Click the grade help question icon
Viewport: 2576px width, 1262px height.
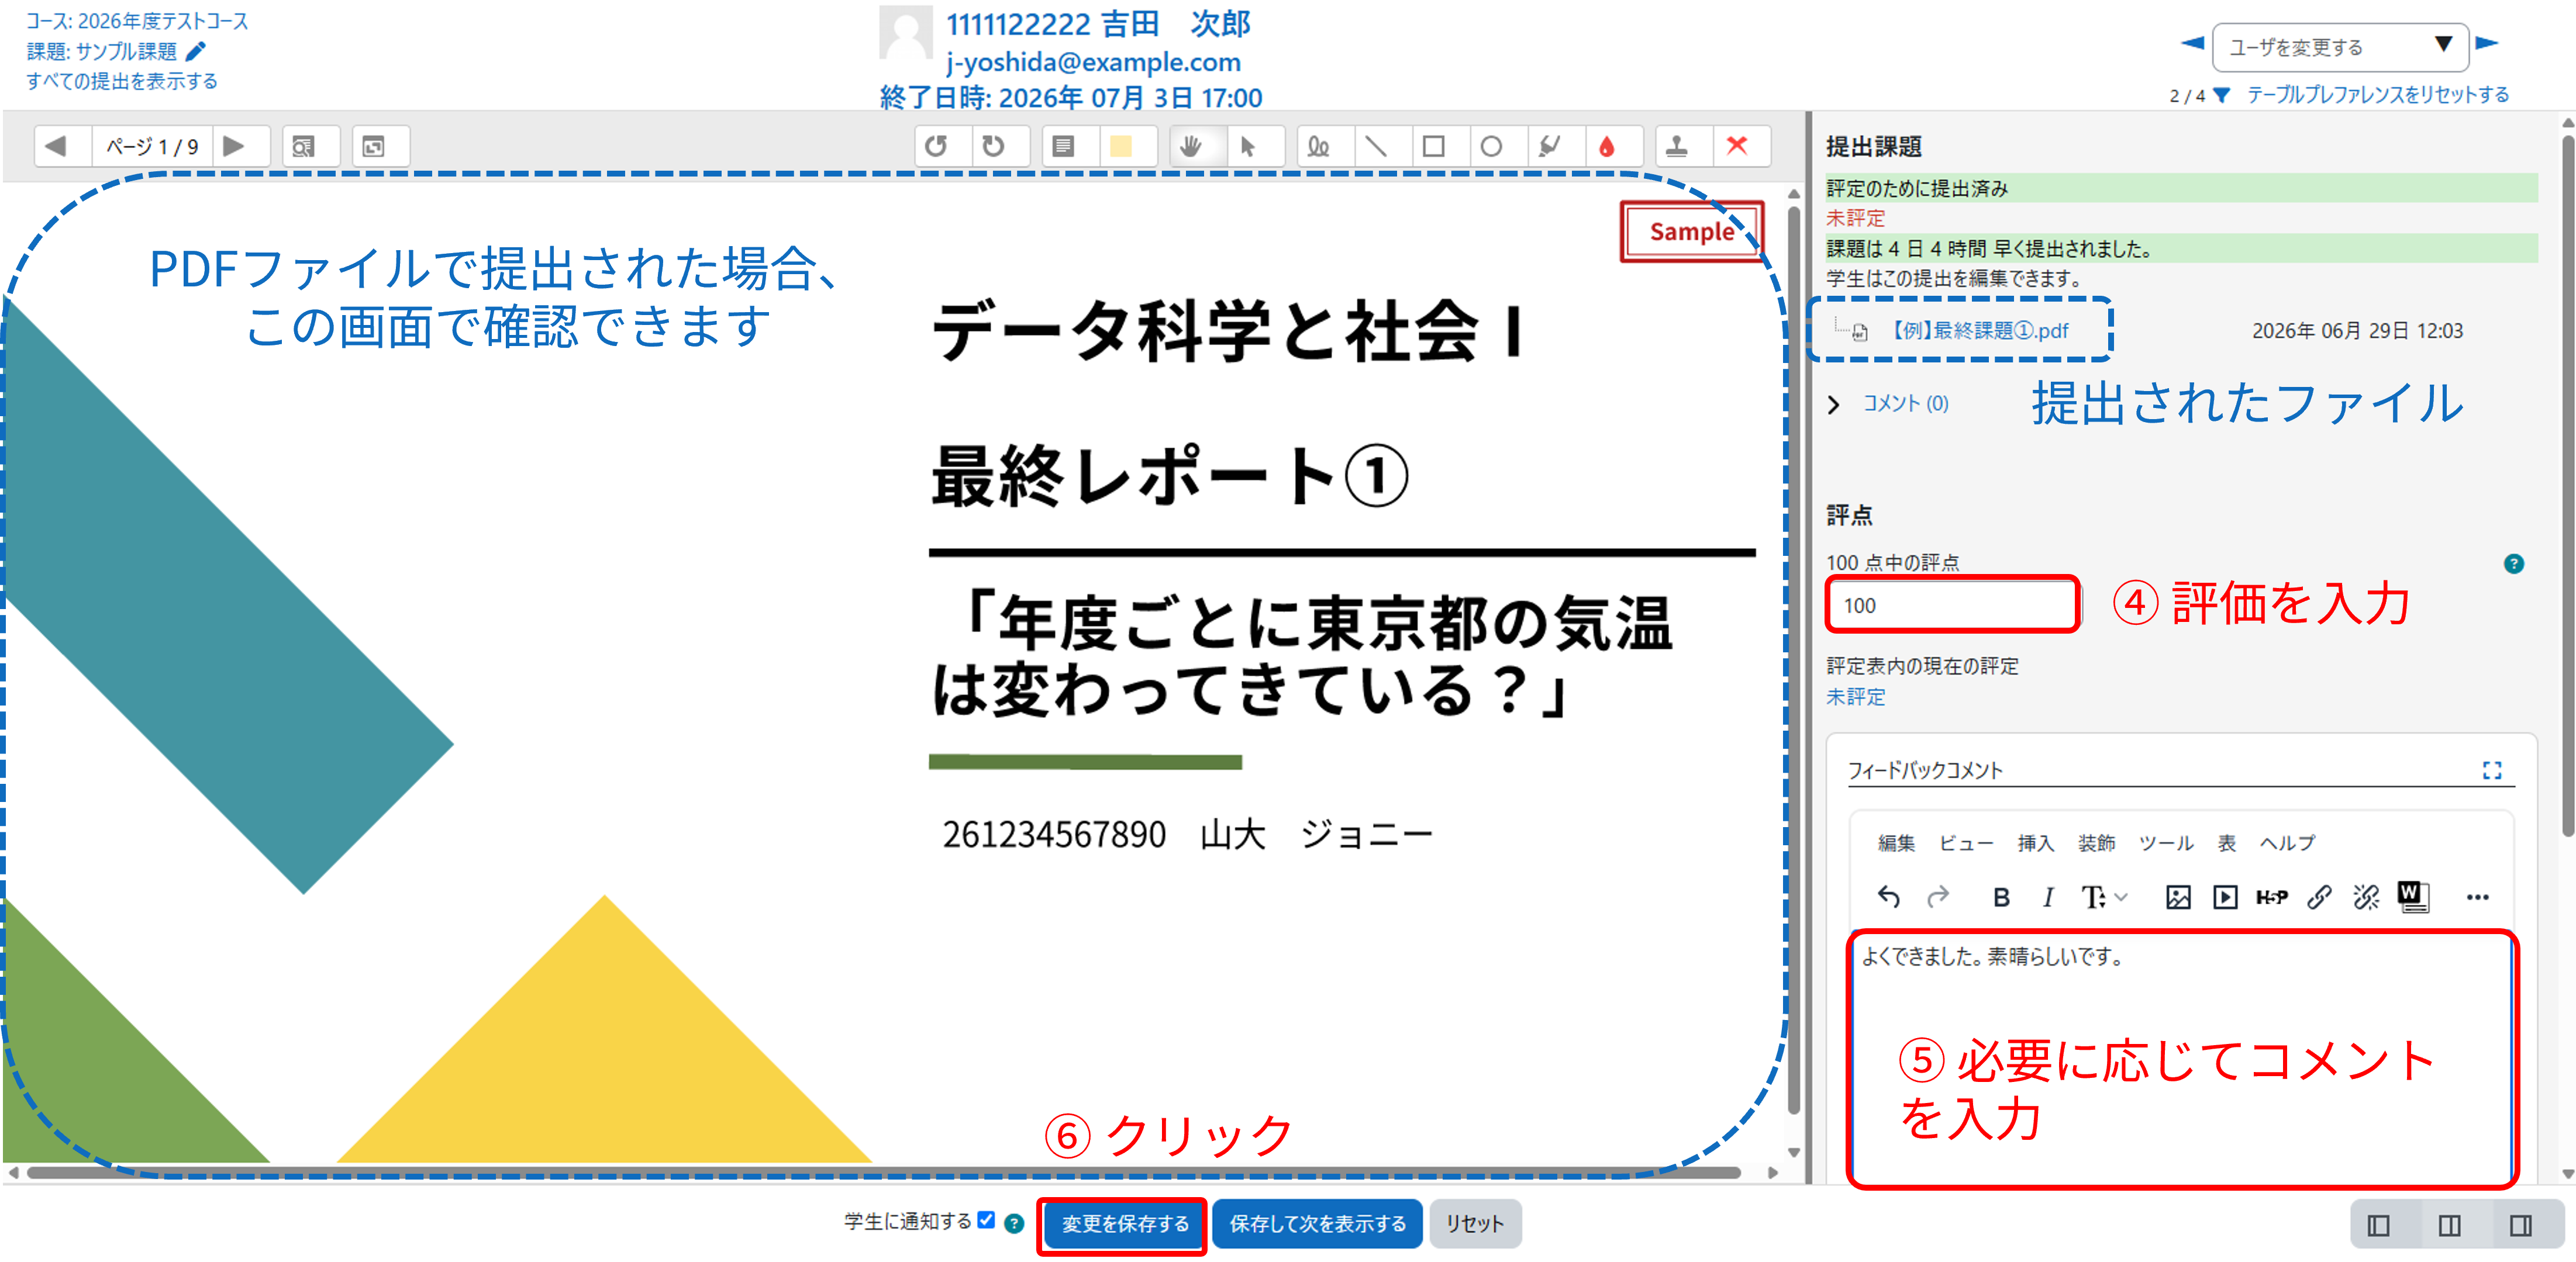[2513, 563]
